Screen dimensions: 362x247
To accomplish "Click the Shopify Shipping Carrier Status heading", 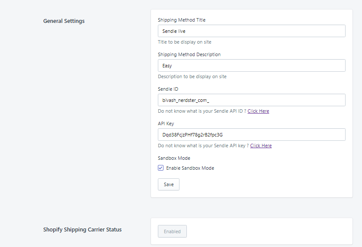I will pyautogui.click(x=82, y=230).
